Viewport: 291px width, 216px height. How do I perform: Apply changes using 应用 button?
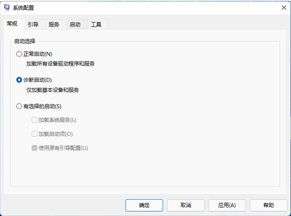click(x=227, y=205)
